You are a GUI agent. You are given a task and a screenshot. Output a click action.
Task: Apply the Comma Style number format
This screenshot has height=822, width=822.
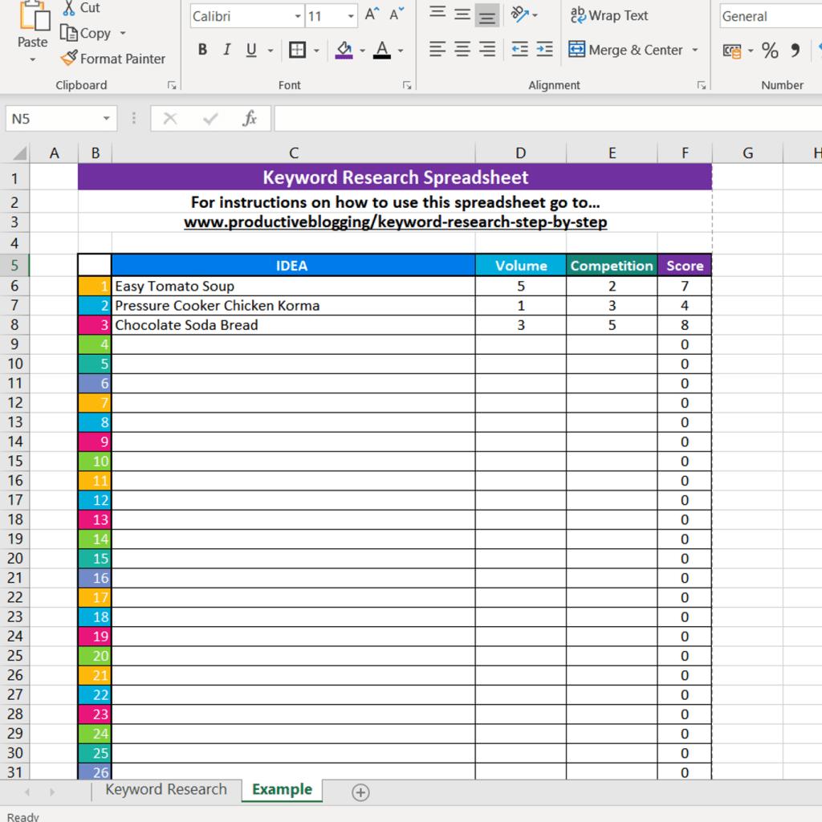point(795,50)
